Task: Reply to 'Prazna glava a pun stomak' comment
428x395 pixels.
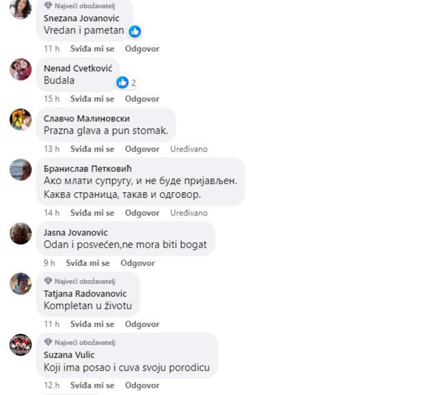Action: [142, 149]
